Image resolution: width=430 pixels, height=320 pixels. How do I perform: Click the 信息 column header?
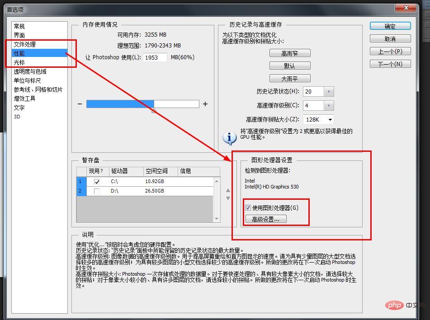coord(199,171)
